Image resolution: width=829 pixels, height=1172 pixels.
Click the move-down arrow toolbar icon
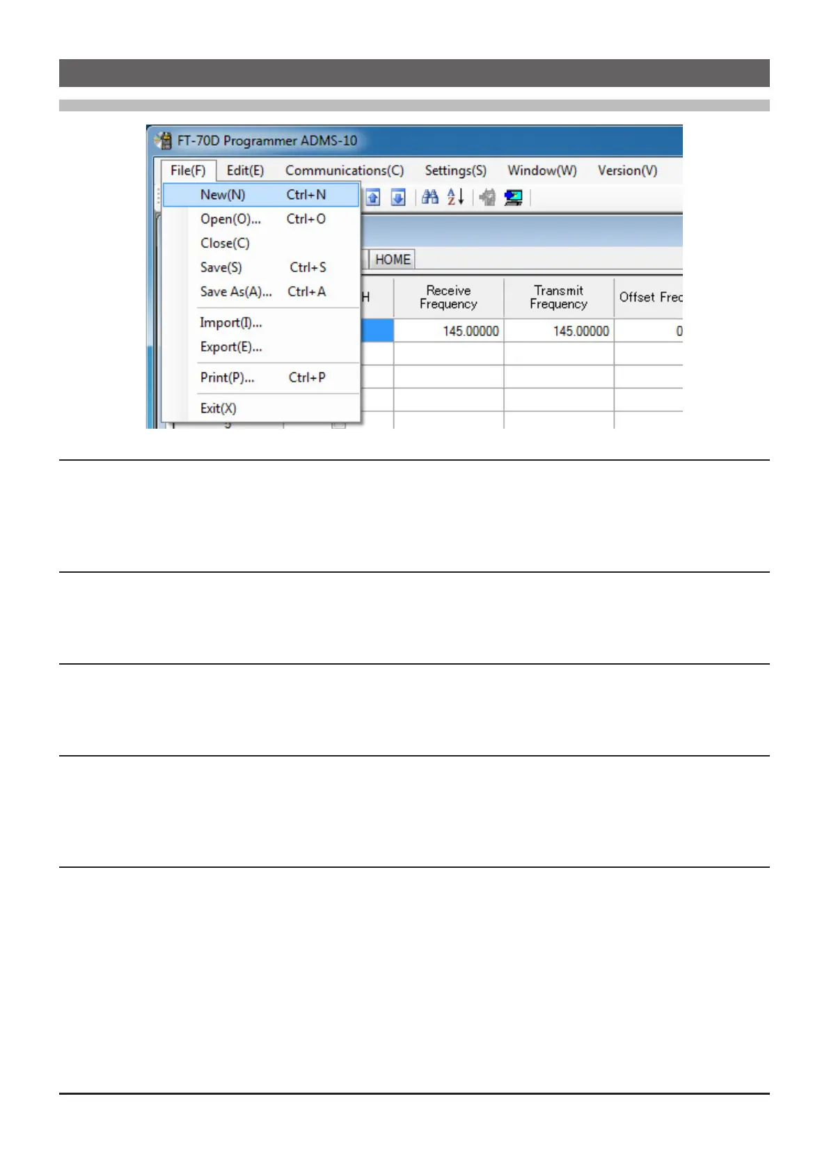(398, 198)
